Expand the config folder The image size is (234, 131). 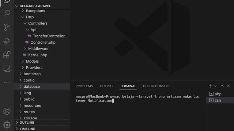coord(20,80)
